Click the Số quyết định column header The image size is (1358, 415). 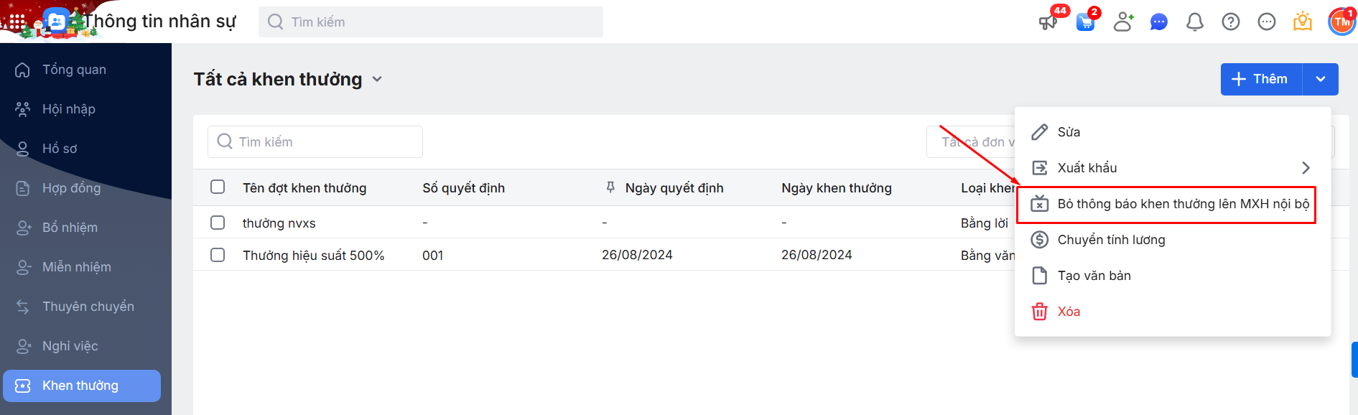(464, 188)
